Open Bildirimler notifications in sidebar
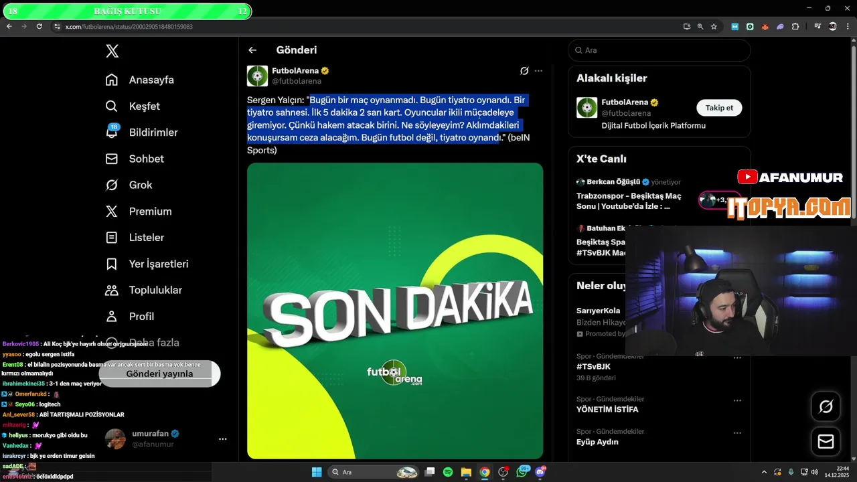 pos(141,132)
